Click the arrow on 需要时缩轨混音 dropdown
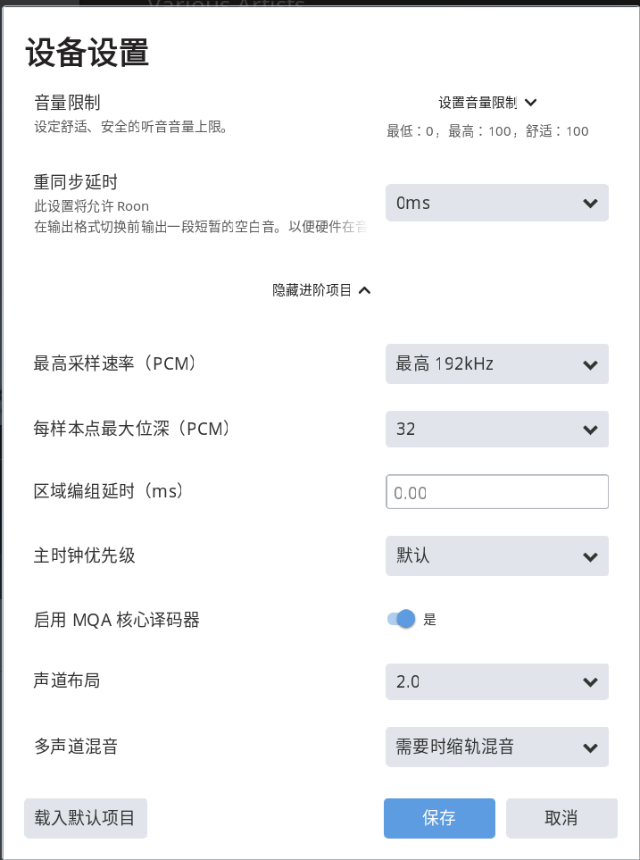The width and height of the screenshot is (640, 860). pos(589,747)
